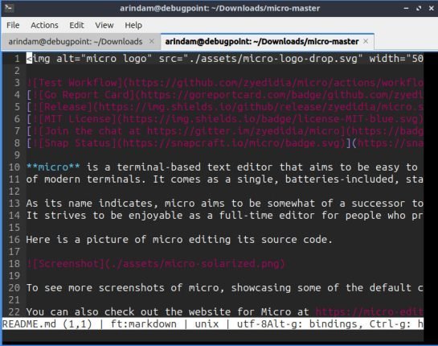The width and height of the screenshot is (438, 346).
Task: Click ft:markdown in the status bar
Action: pyautogui.click(x=144, y=324)
